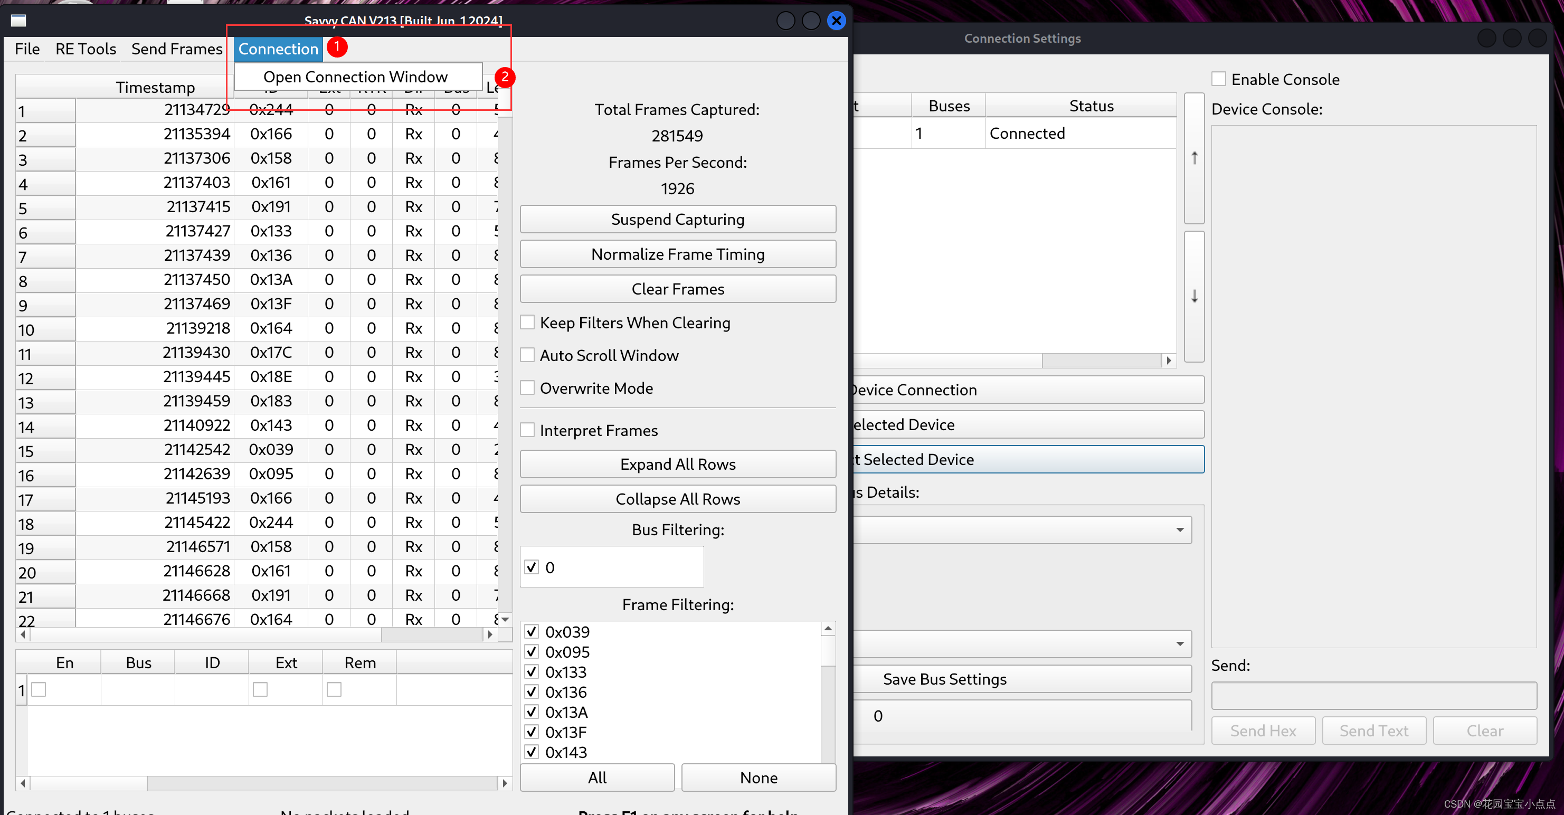Toggle Rem checkbox in send frames row 1
This screenshot has width=1564, height=815.
334,689
